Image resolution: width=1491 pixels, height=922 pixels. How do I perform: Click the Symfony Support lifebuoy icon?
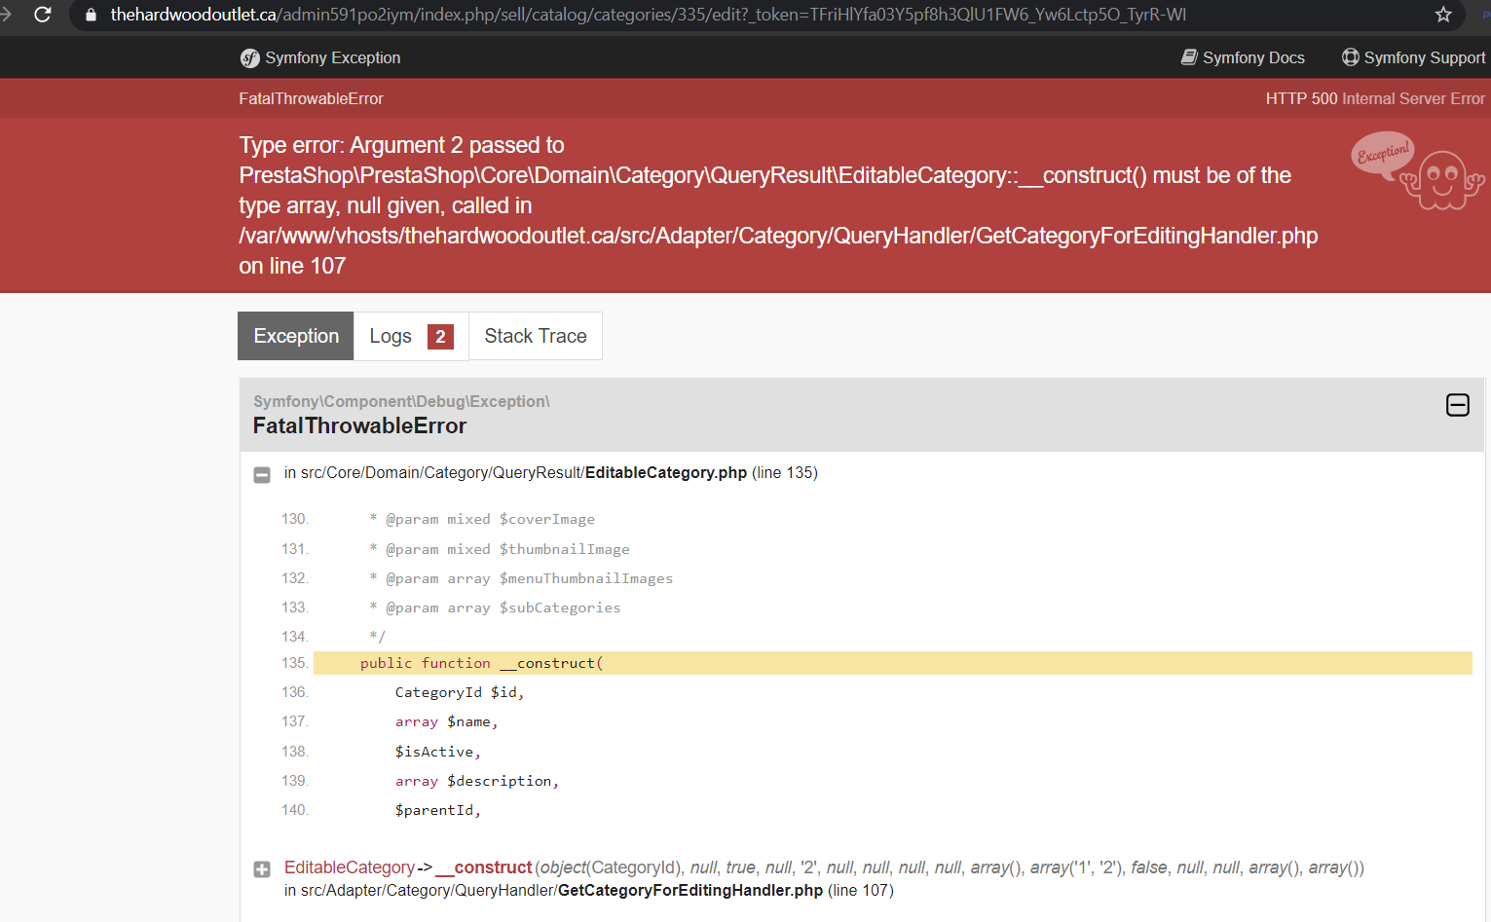pos(1350,57)
